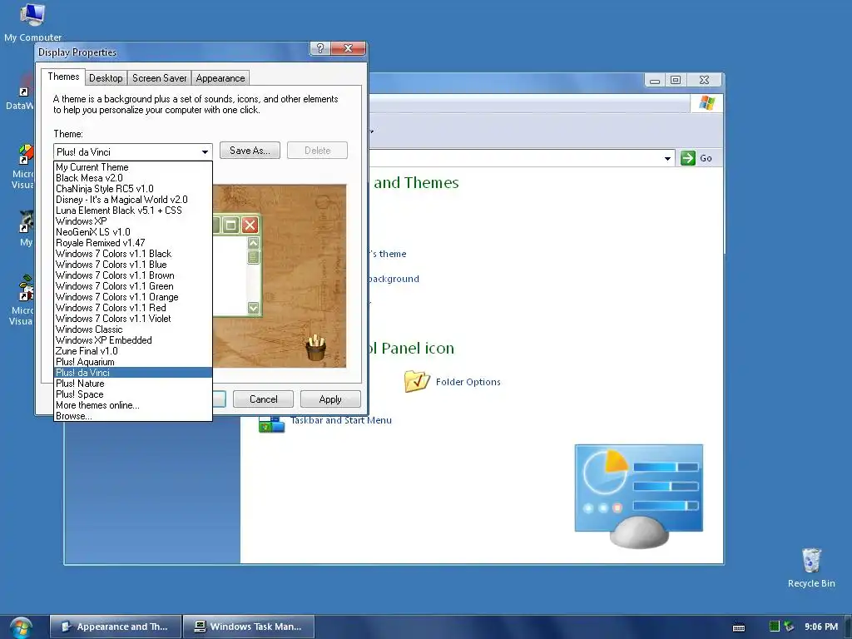Click the paintbrush cup in da Vinci preview
This screenshot has width=852, height=639.
[x=315, y=349]
